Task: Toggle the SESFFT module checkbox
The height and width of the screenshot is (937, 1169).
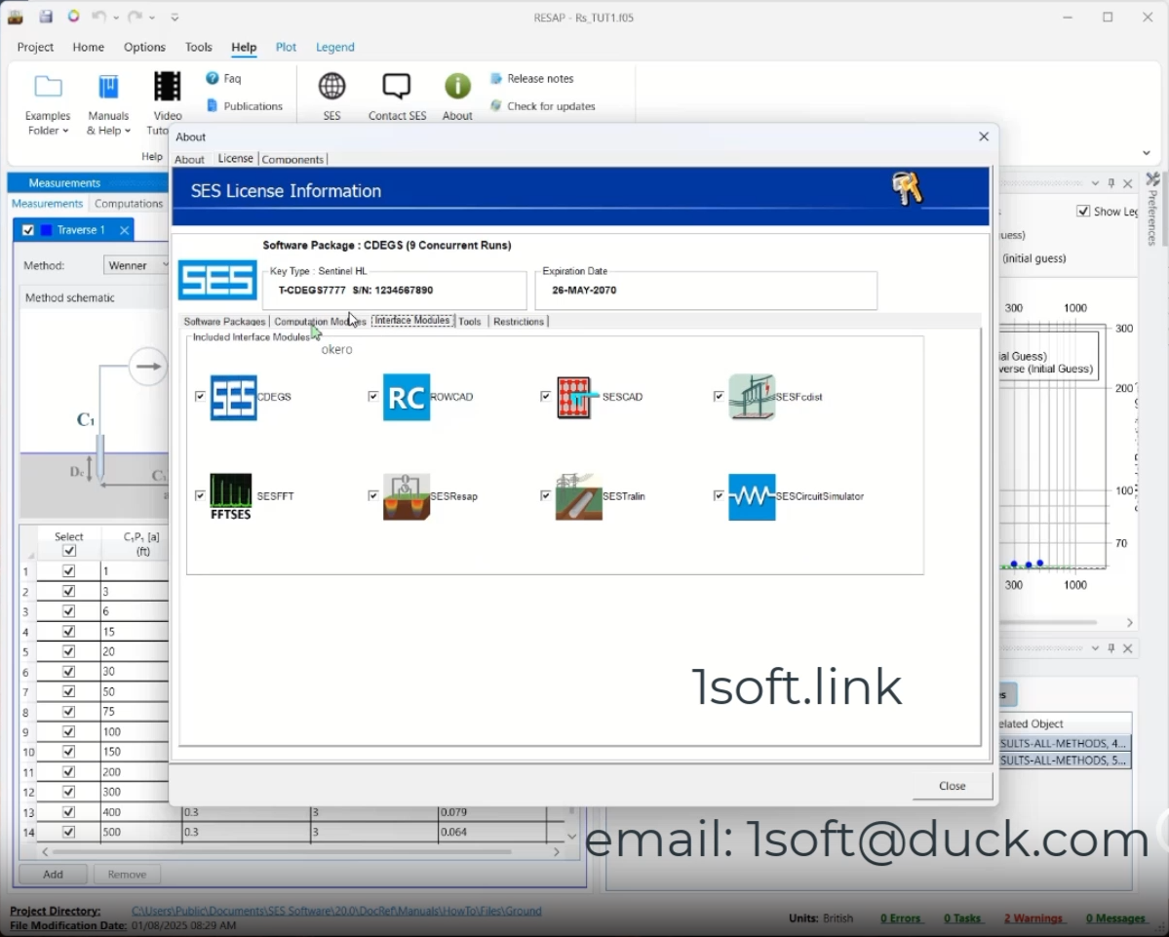Action: click(x=200, y=495)
